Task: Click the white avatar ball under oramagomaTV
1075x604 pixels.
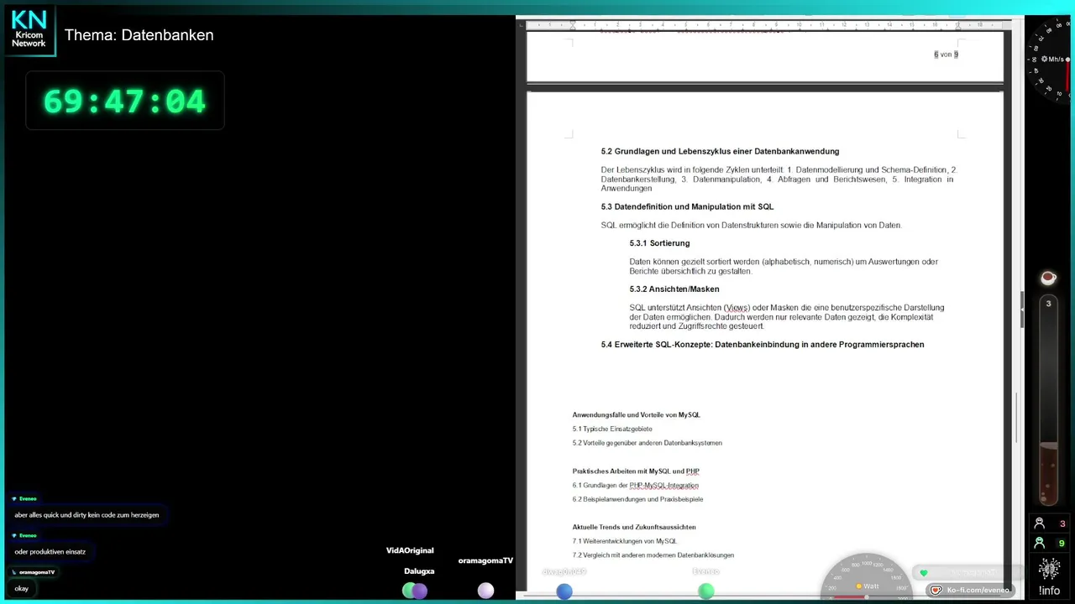Action: coord(485,591)
